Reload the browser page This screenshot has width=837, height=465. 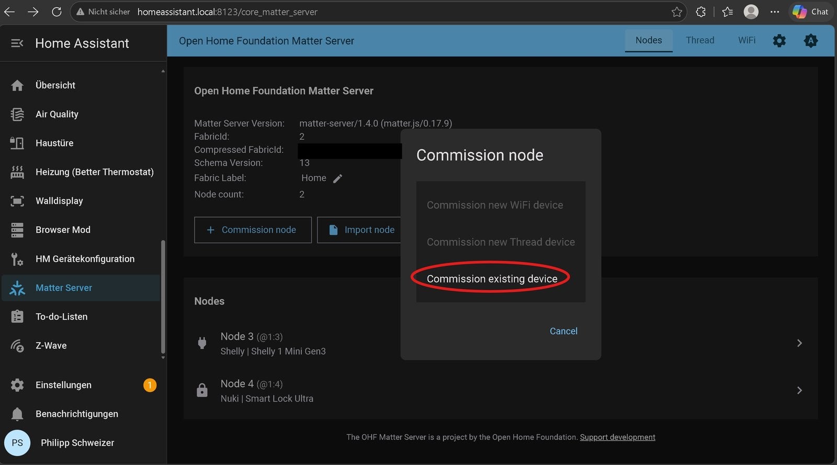tap(56, 12)
